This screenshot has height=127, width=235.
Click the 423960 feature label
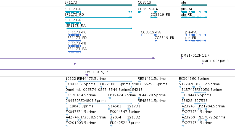click(x=188, y=117)
